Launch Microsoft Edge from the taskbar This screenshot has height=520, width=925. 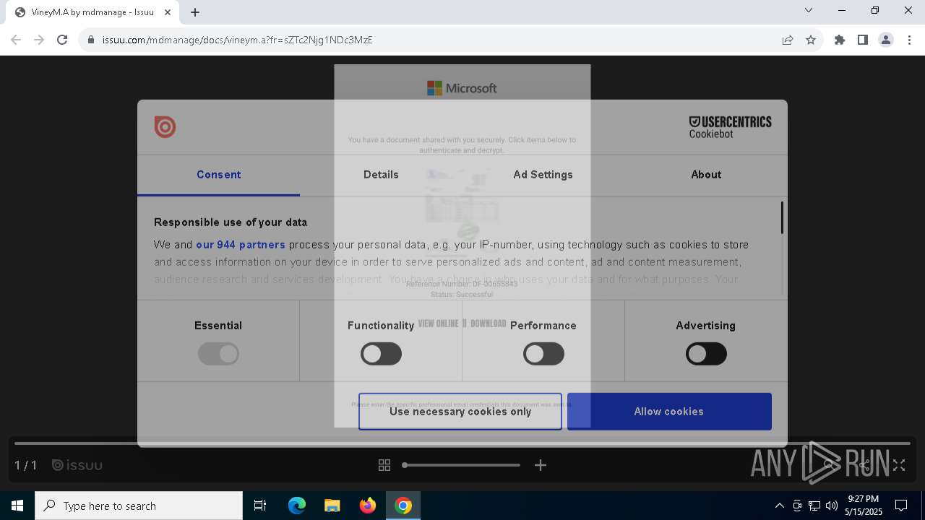pos(297,506)
